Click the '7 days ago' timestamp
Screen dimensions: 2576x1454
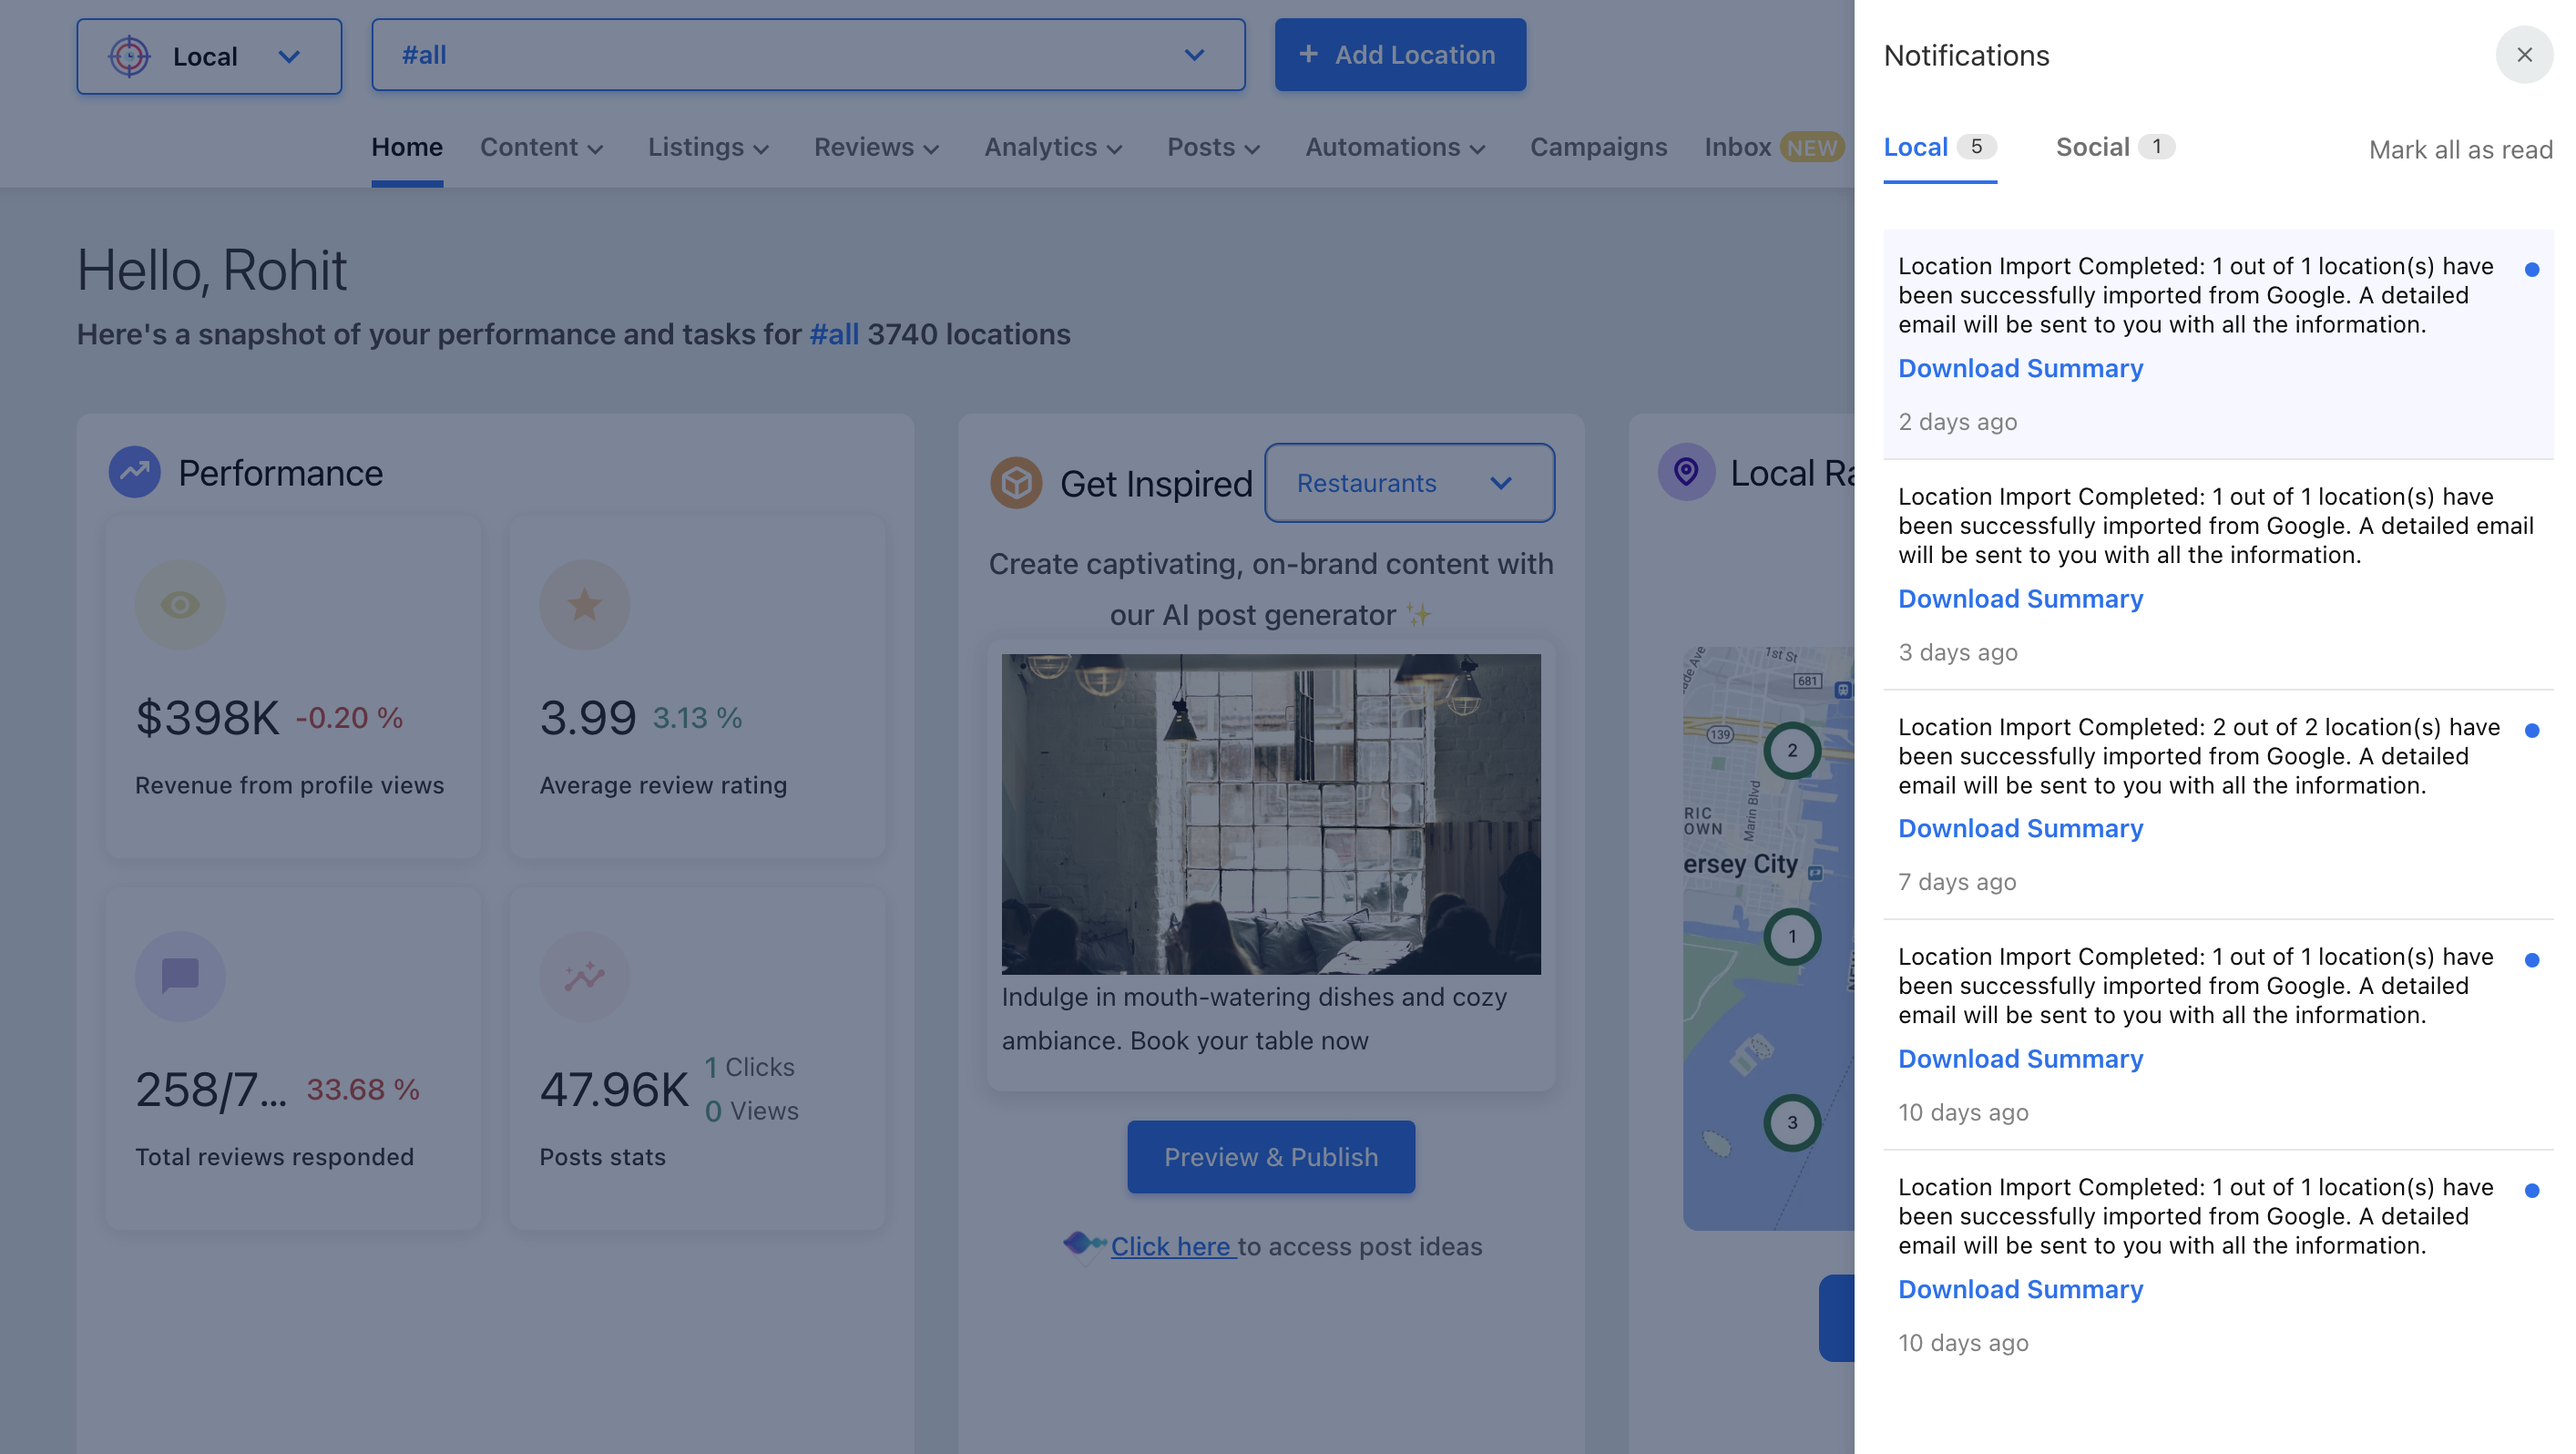[x=1957, y=882]
